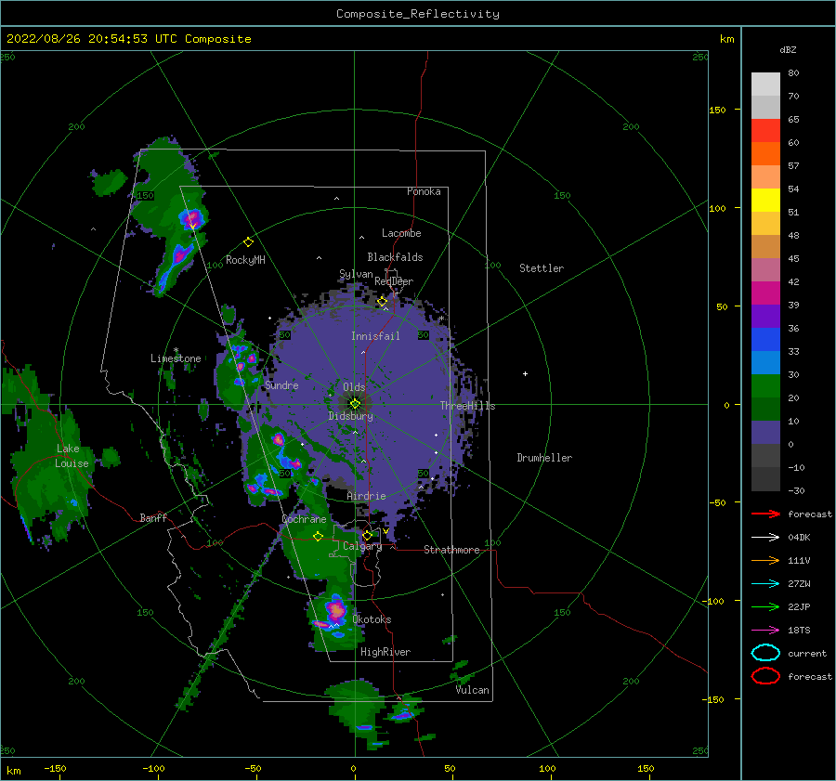
Task: Click the 'dBZ' legend heading
Action: click(x=788, y=49)
